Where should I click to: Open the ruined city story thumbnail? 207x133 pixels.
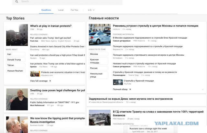tap(100, 117)
